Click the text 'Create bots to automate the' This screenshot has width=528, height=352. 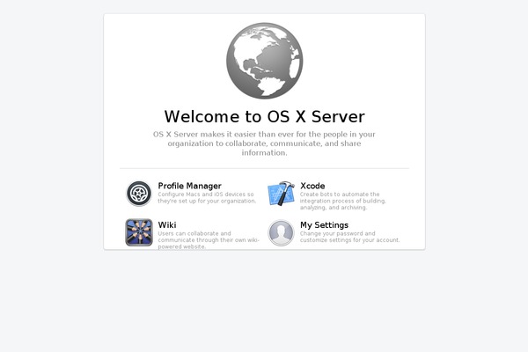coord(340,194)
